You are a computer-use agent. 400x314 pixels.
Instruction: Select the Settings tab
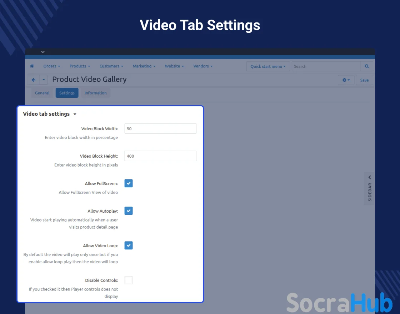[x=67, y=93]
